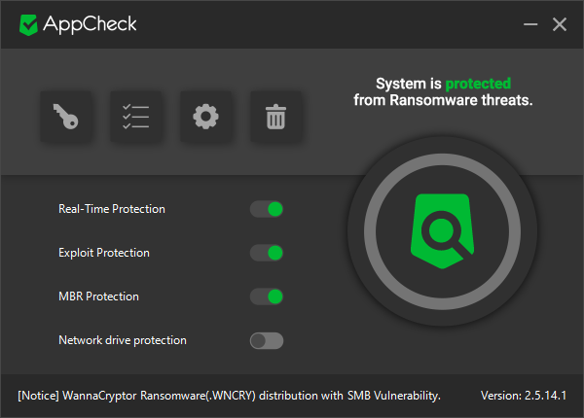Viewport: 584px width, 418px height.
Task: Open options via the gear icon
Action: pyautogui.click(x=205, y=118)
